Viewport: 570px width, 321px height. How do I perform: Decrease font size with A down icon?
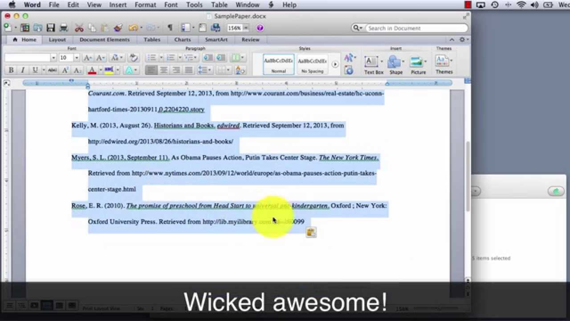[101, 58]
